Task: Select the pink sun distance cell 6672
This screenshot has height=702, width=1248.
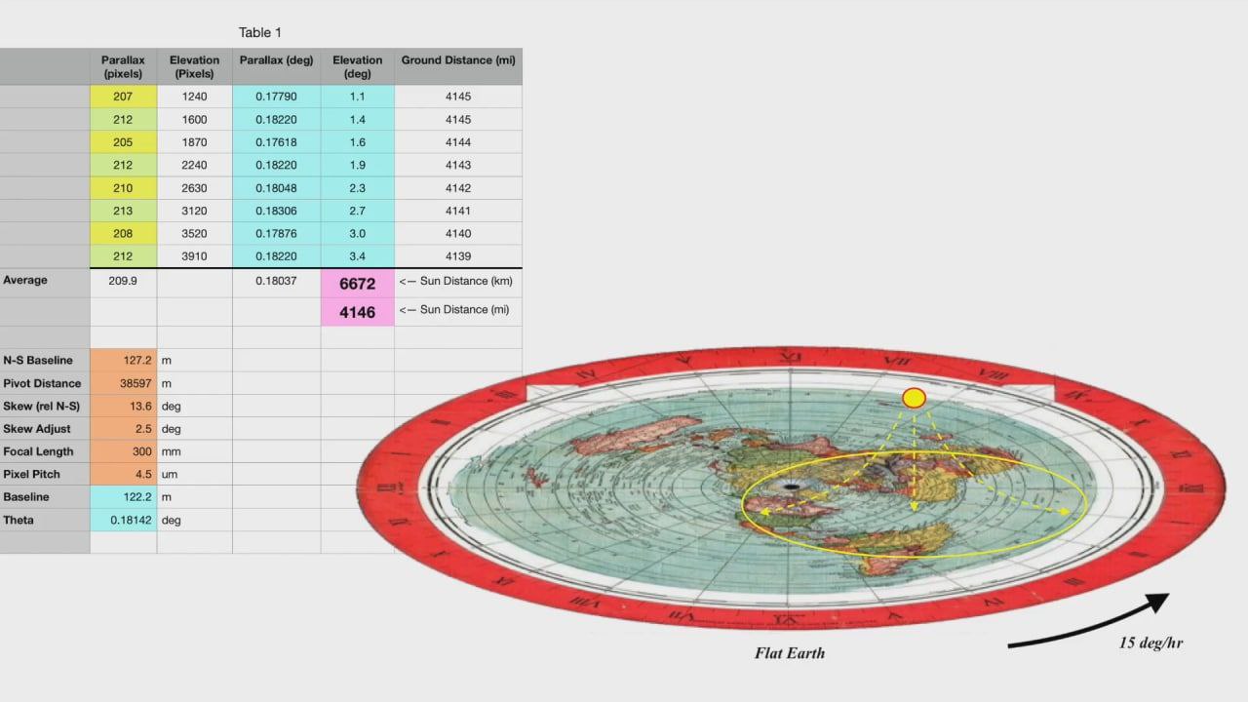Action: tap(358, 284)
